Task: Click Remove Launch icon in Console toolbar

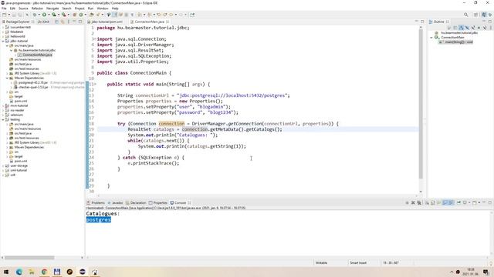Action: tap(413, 202)
